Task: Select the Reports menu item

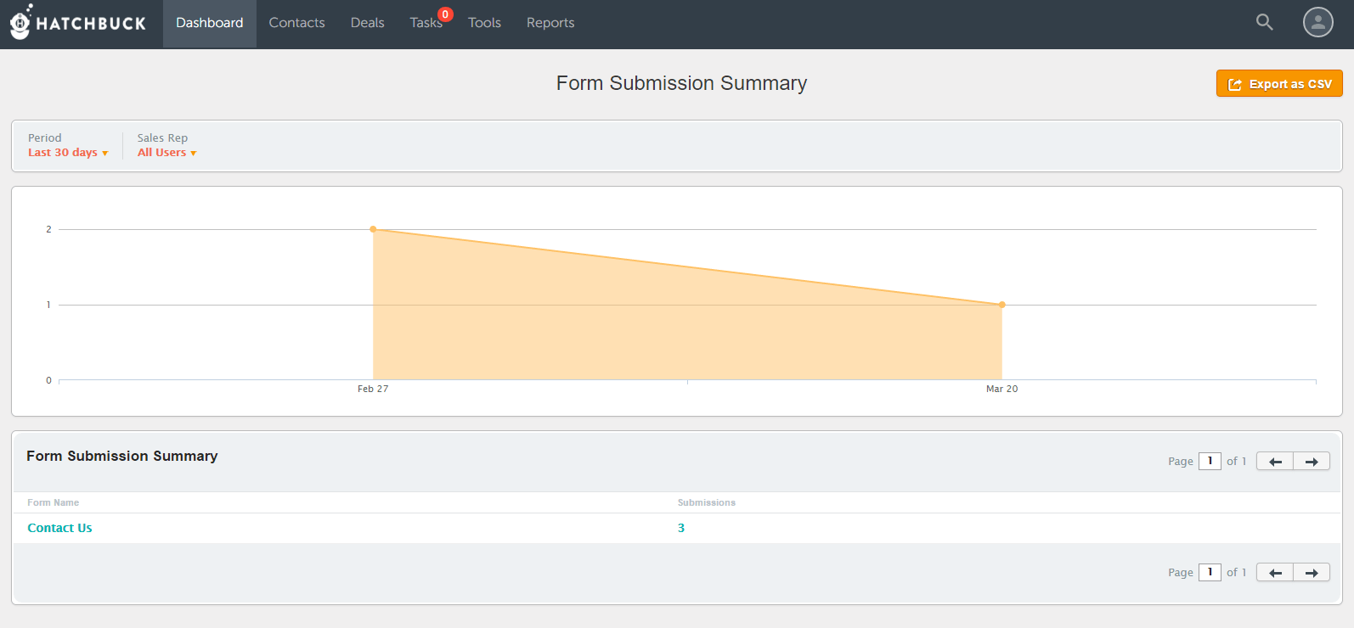Action: pyautogui.click(x=550, y=23)
